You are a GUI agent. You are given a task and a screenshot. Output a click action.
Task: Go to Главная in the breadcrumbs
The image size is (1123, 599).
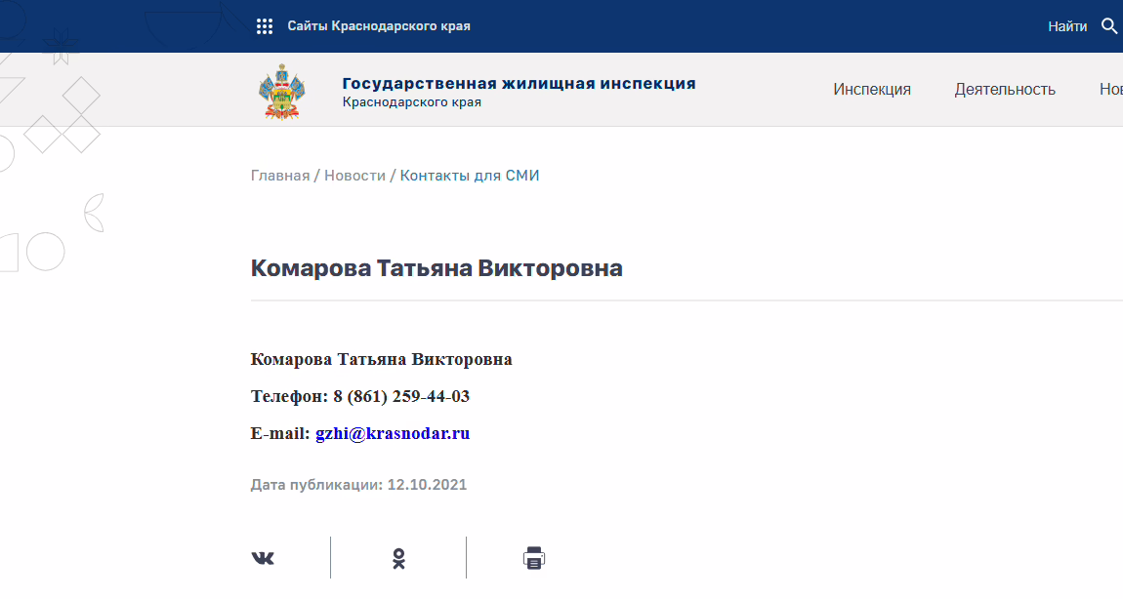[280, 176]
